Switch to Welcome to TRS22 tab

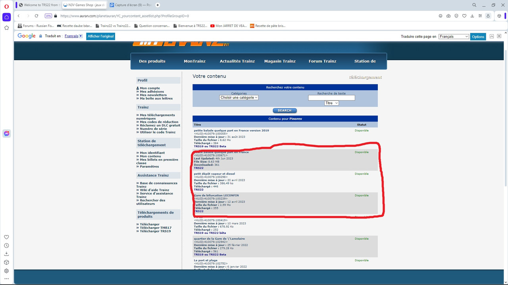pyautogui.click(x=40, y=5)
